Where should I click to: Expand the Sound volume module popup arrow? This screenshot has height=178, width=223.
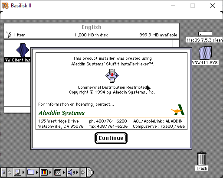[x=77, y=172]
